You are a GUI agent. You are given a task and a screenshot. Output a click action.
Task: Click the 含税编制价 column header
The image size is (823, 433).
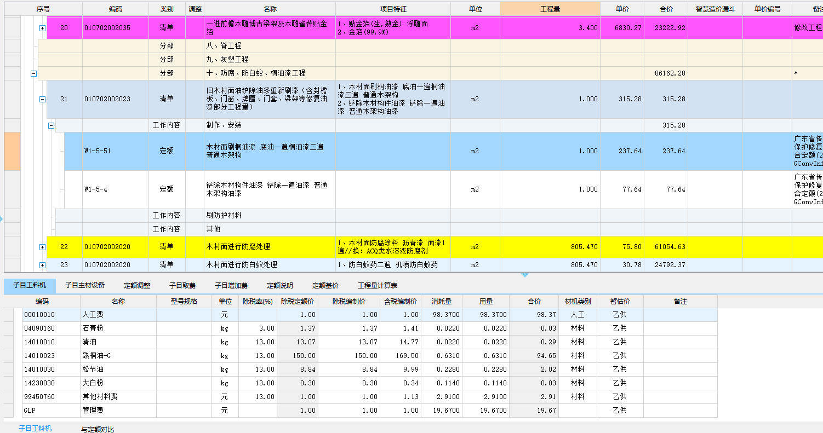tap(401, 302)
